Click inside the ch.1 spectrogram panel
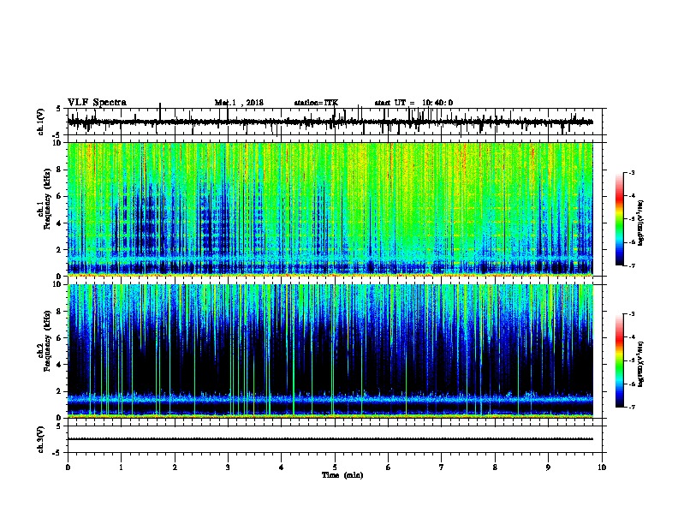 330,209
